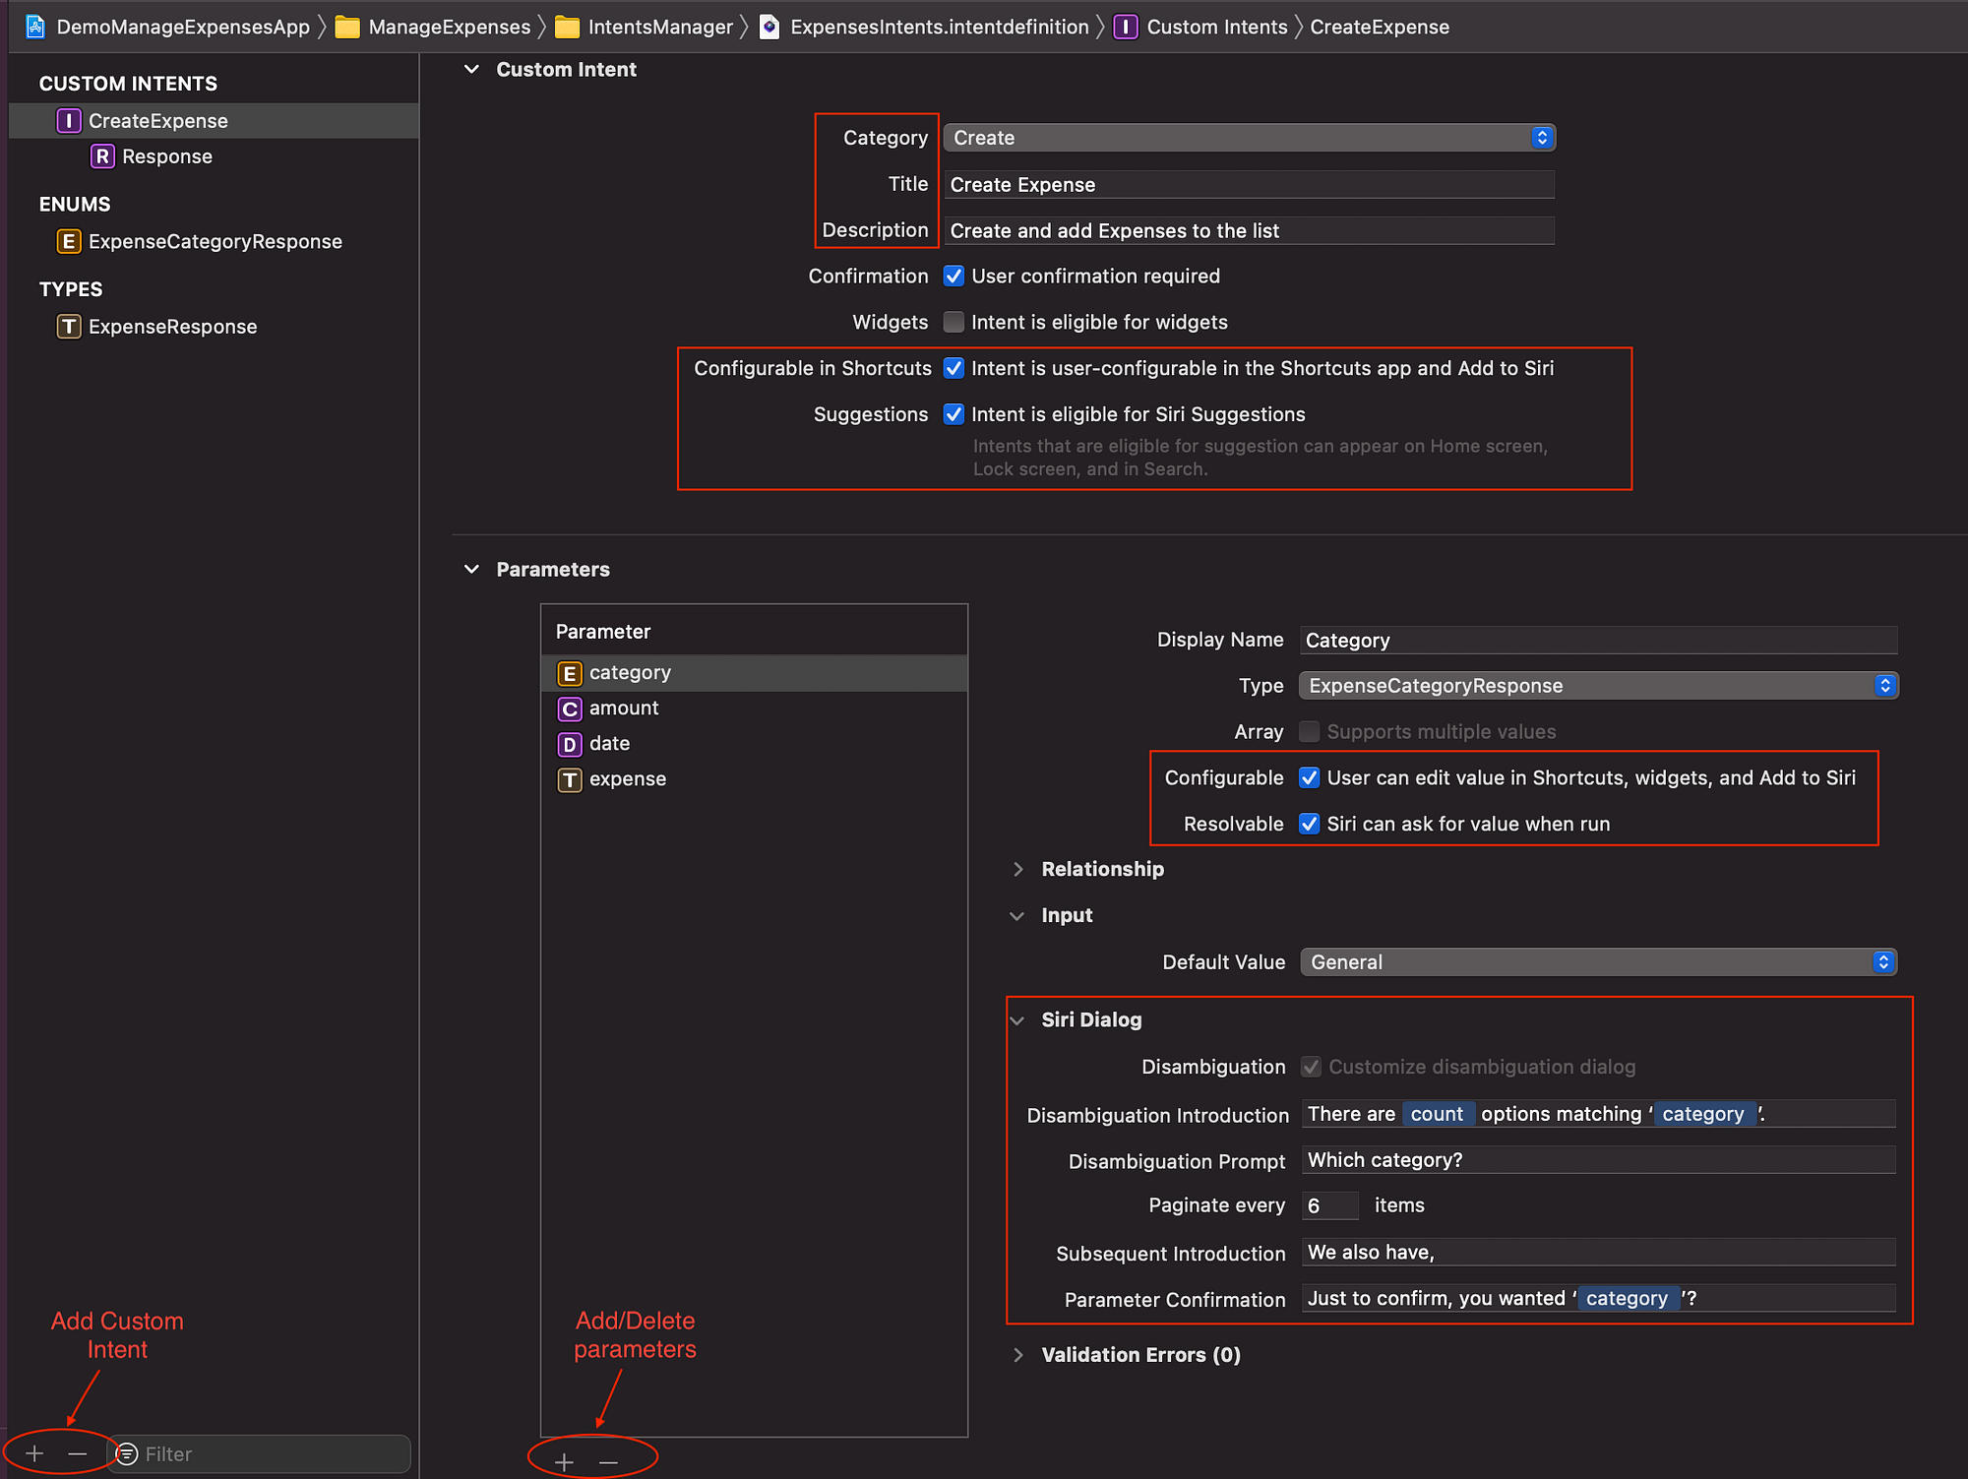Click the filter icon in sidebar footer
This screenshot has height=1479, width=1968.
pyautogui.click(x=127, y=1453)
